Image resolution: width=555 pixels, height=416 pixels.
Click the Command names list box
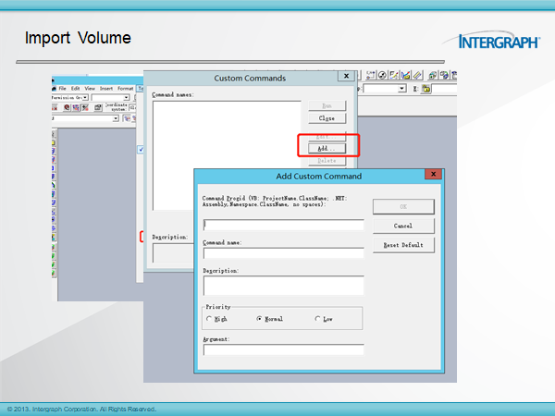pos(227,155)
